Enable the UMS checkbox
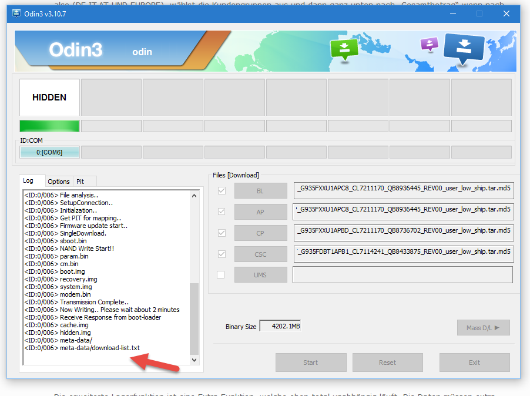 pyautogui.click(x=222, y=274)
